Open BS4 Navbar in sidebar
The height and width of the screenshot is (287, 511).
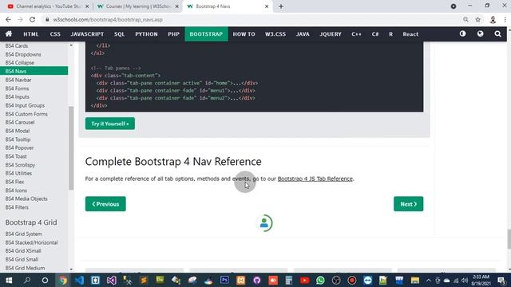pos(18,80)
